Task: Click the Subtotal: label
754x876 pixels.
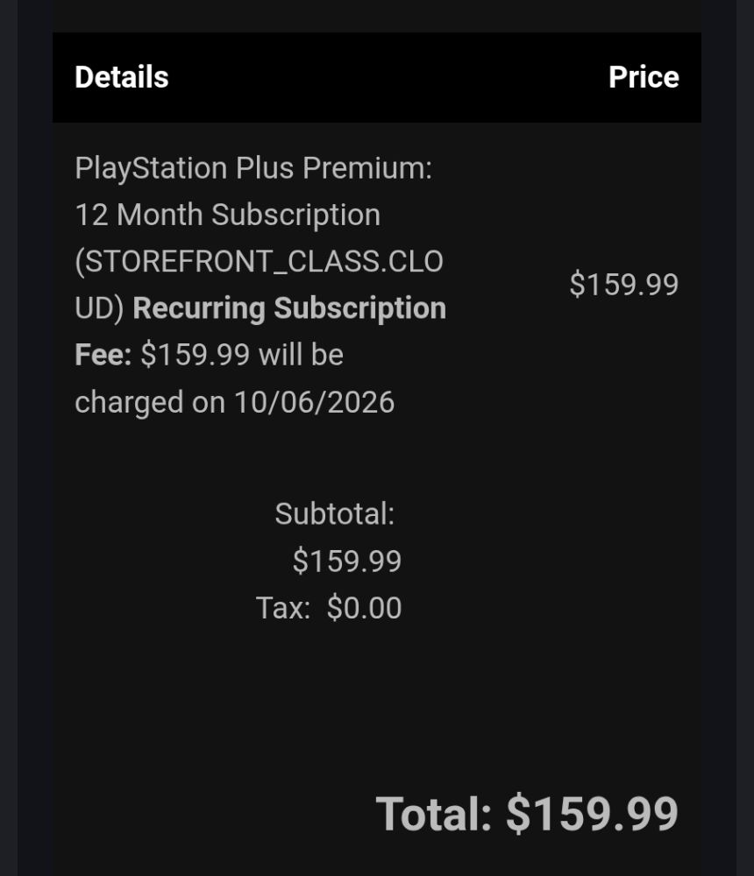Action: pos(335,514)
